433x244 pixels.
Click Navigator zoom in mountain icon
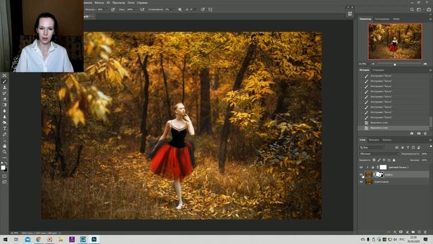[x=426, y=64]
